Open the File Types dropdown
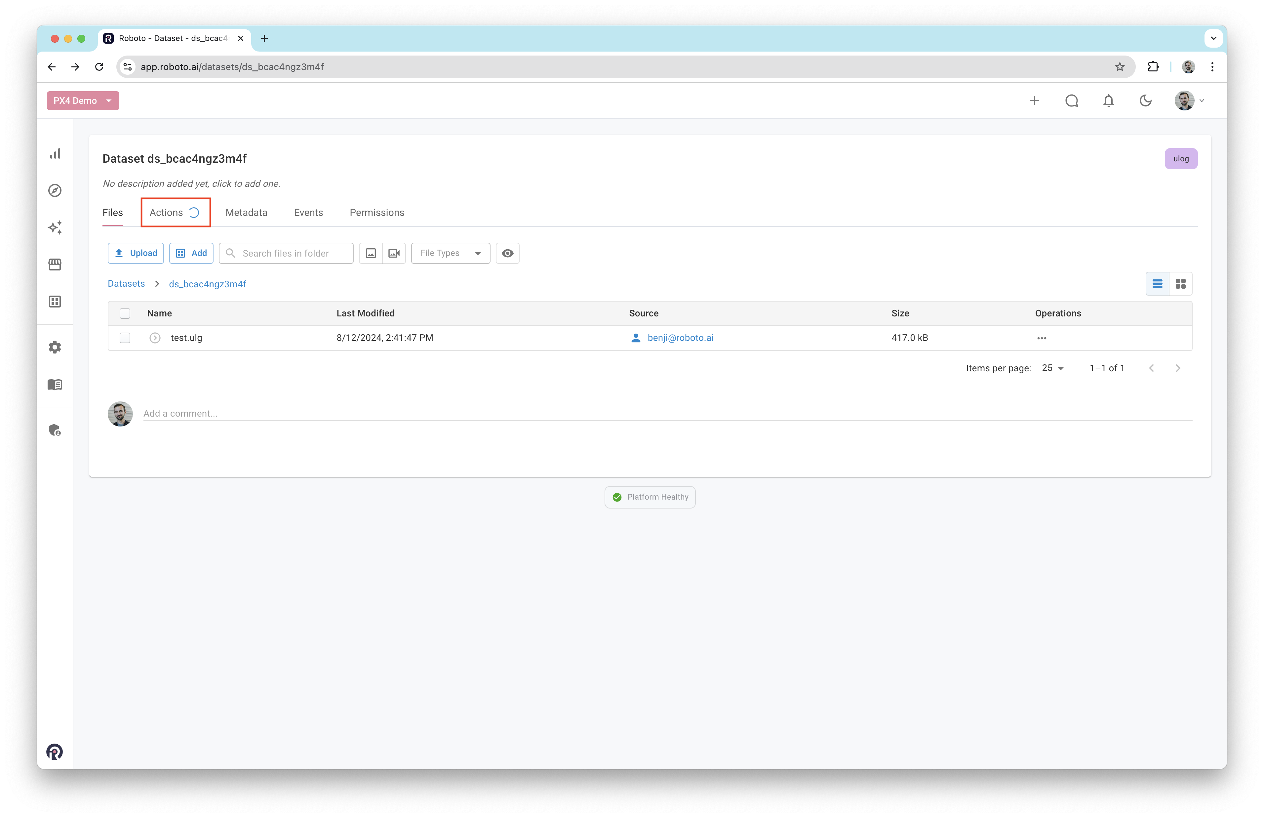The width and height of the screenshot is (1264, 818). tap(450, 253)
